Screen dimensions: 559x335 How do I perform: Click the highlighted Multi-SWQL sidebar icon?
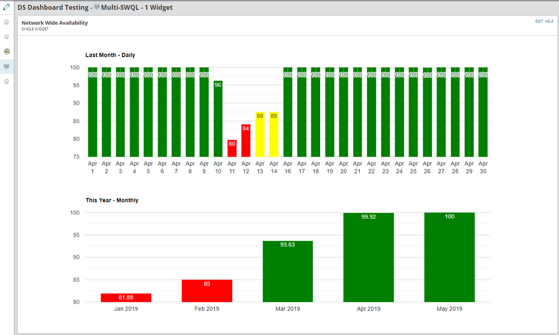point(6,66)
